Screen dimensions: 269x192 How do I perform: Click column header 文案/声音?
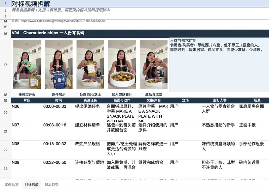pyautogui.click(x=154, y=100)
